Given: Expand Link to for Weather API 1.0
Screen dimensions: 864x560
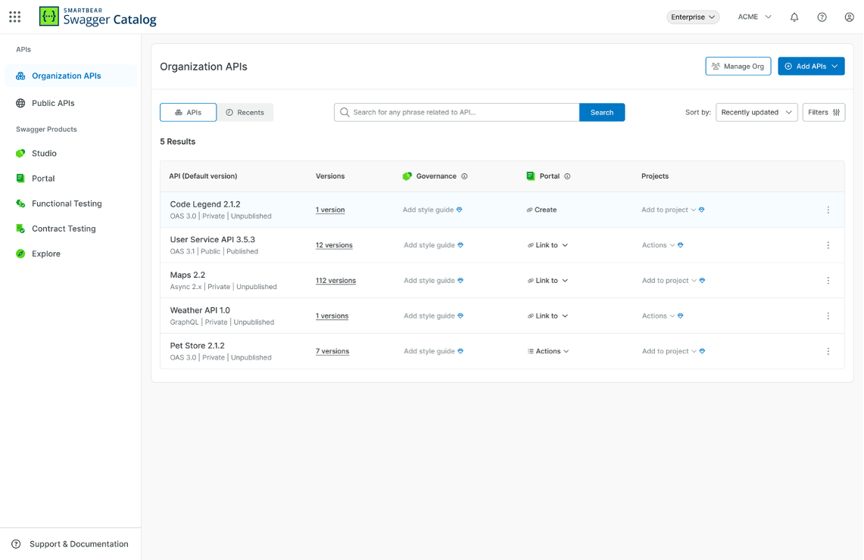Looking at the screenshot, I should 547,316.
